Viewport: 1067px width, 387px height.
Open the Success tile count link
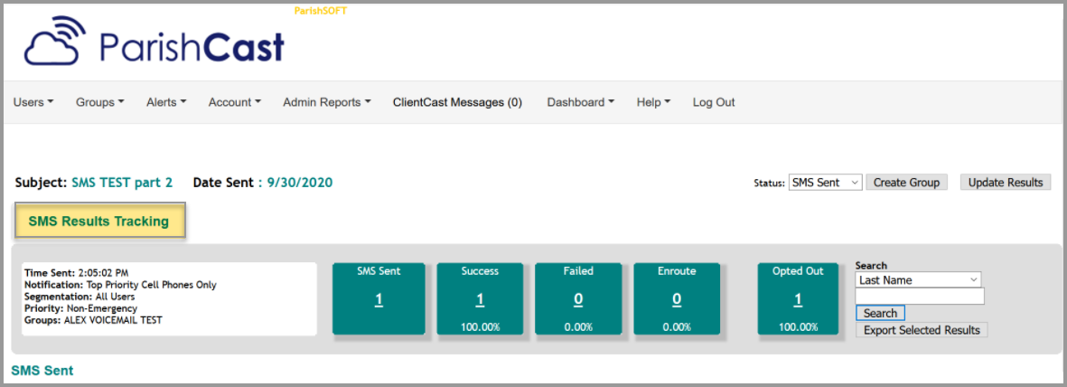click(x=480, y=299)
